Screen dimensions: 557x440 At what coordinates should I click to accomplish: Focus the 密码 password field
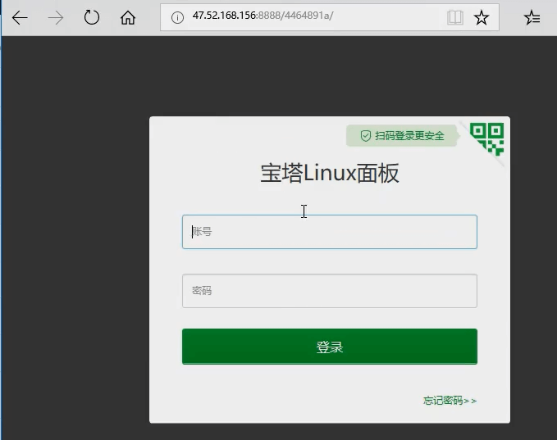tap(330, 291)
